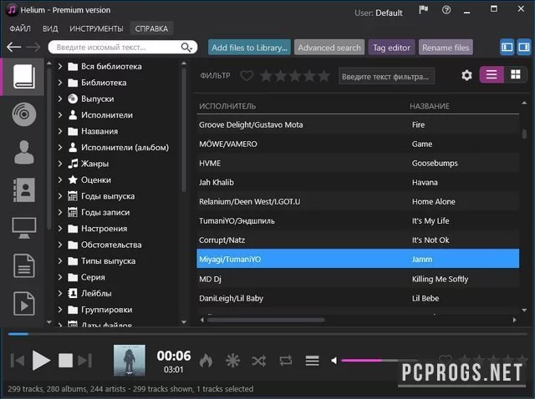Open the disc/albums sidebar section
The image size is (535, 399).
point(24,114)
